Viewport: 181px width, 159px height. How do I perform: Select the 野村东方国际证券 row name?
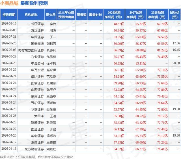click(x=31, y=50)
